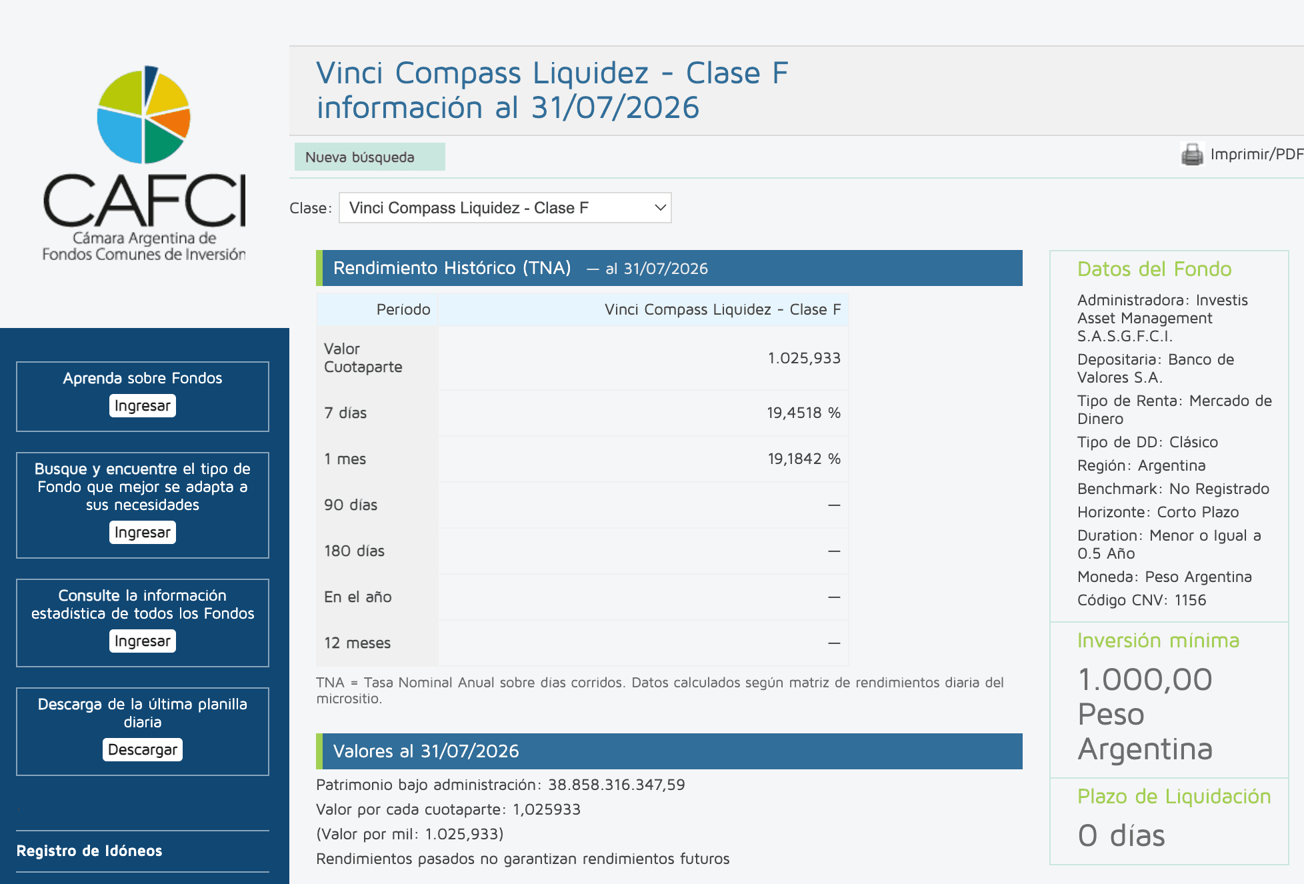Click the Rendimiento Histórico (TNA) header

(x=669, y=268)
